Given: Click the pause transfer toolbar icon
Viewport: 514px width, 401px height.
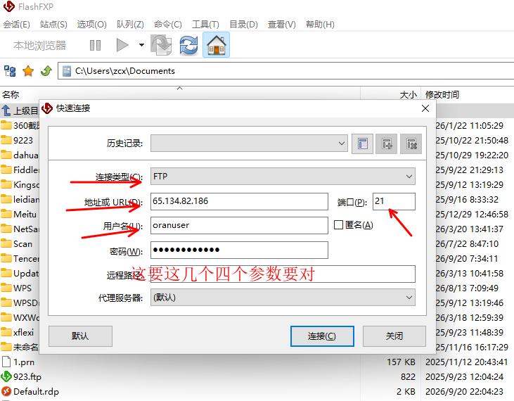Looking at the screenshot, I should point(95,45).
